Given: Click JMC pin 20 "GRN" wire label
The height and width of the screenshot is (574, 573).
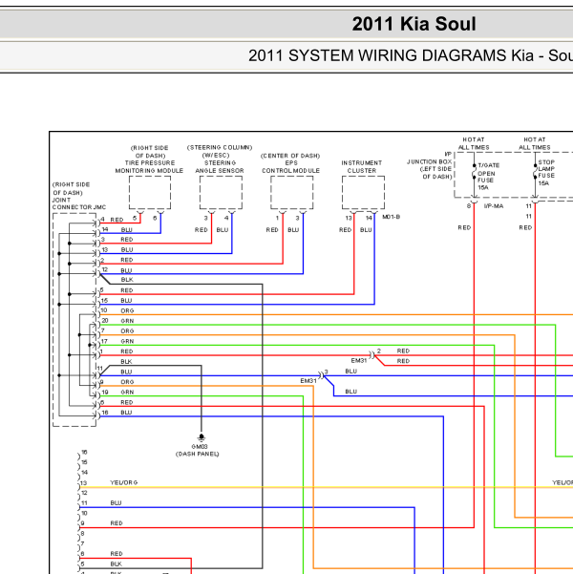Looking at the screenshot, I should (127, 321).
